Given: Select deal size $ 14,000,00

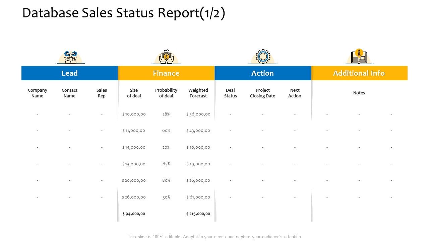Looking at the screenshot, I should point(134,147).
